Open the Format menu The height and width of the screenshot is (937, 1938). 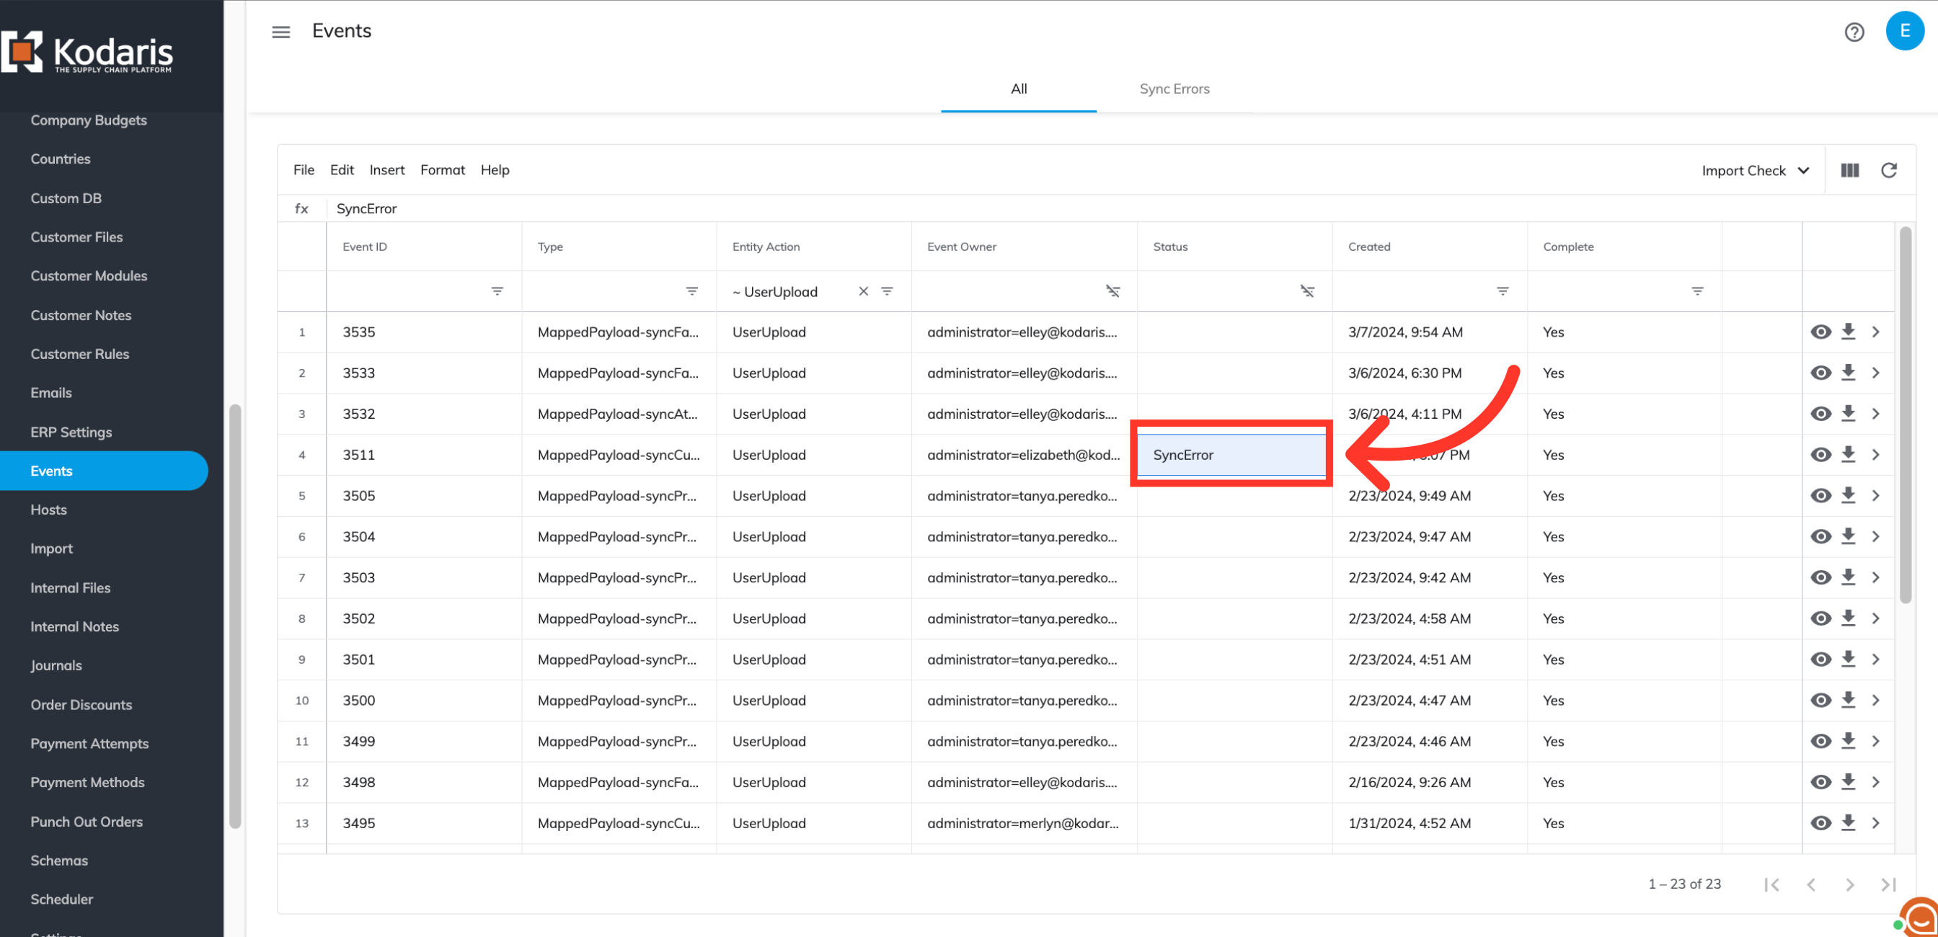tap(443, 170)
